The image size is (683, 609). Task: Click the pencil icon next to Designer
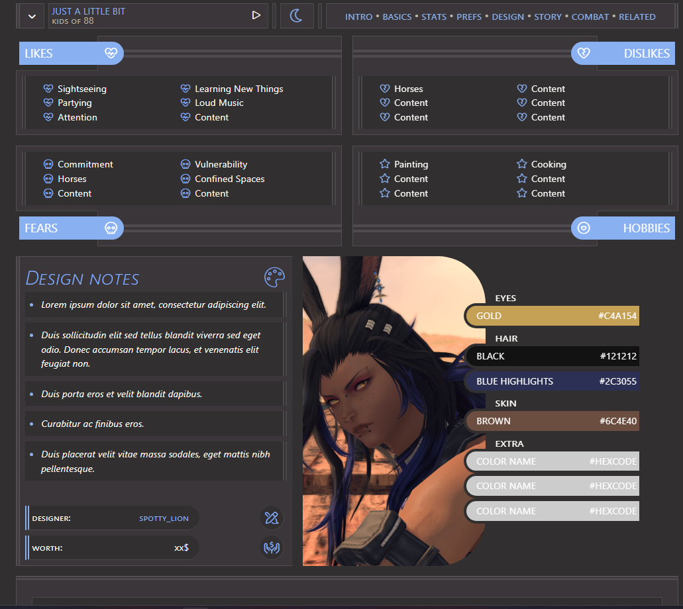click(x=271, y=518)
